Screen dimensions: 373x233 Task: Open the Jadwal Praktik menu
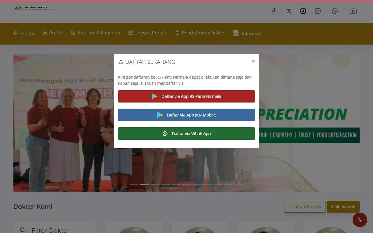(147, 33)
